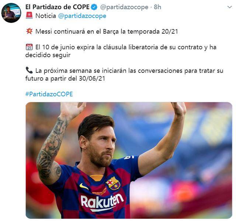Click the yellow Nike swoosh on the jersey
Image resolution: width=236 pixels, height=221 pixels.
[x=84, y=187]
